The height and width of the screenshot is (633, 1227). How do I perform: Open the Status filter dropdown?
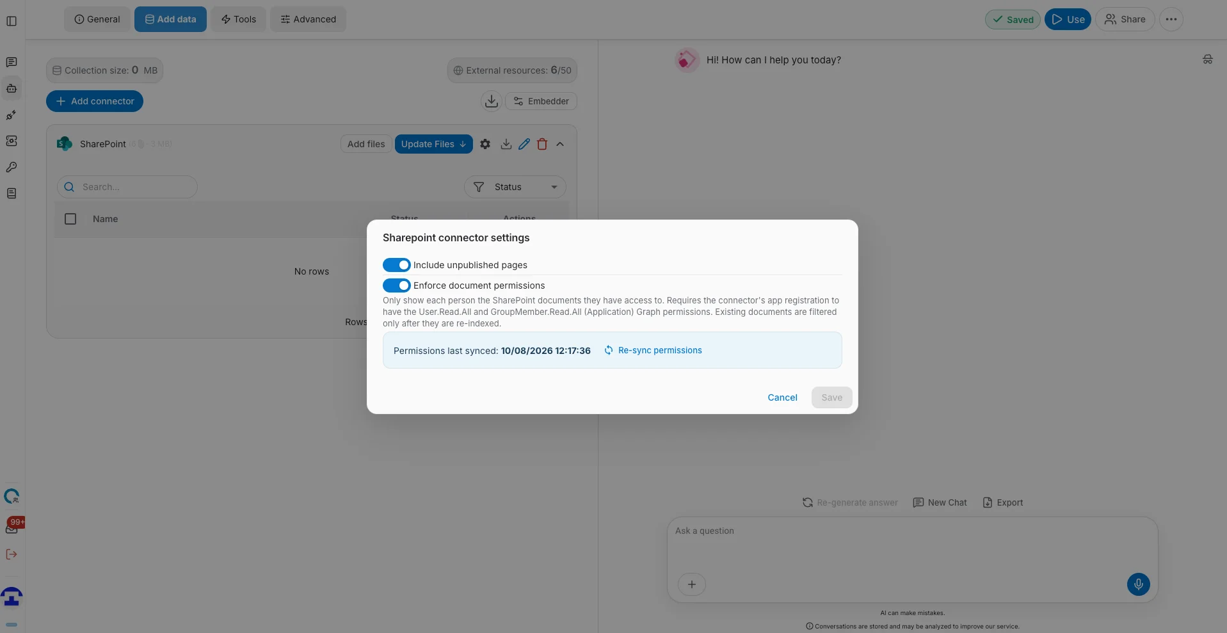click(515, 187)
